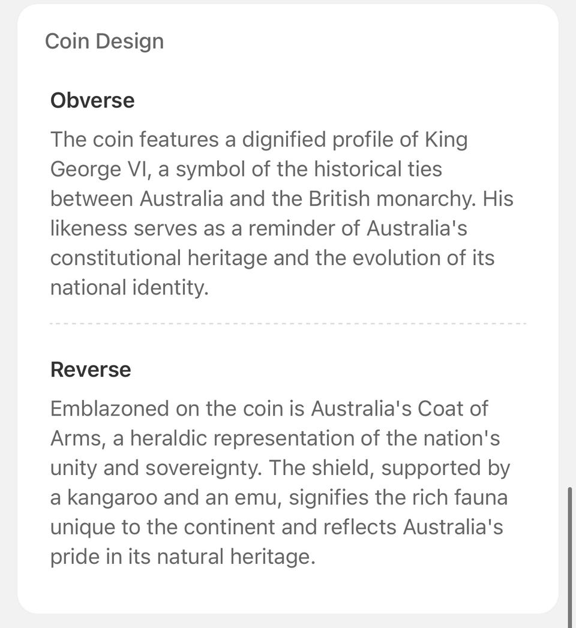The width and height of the screenshot is (576, 628).
Task: Tap the words "national identity"
Action: (128, 288)
